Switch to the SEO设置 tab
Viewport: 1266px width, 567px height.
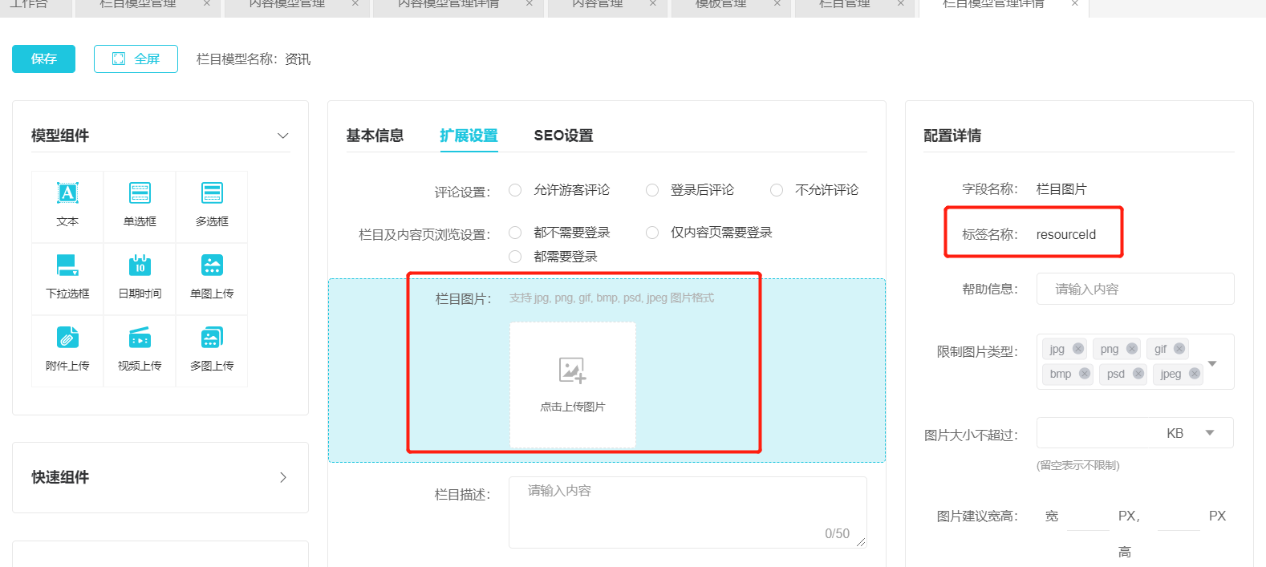(563, 136)
